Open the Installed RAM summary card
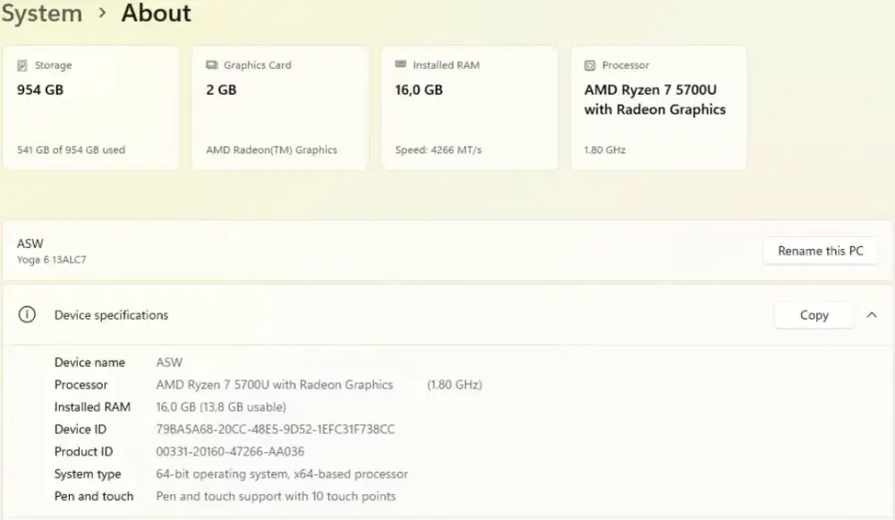 point(469,107)
